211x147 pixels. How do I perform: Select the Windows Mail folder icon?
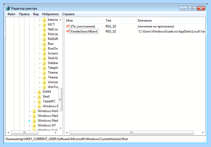pos(34,111)
